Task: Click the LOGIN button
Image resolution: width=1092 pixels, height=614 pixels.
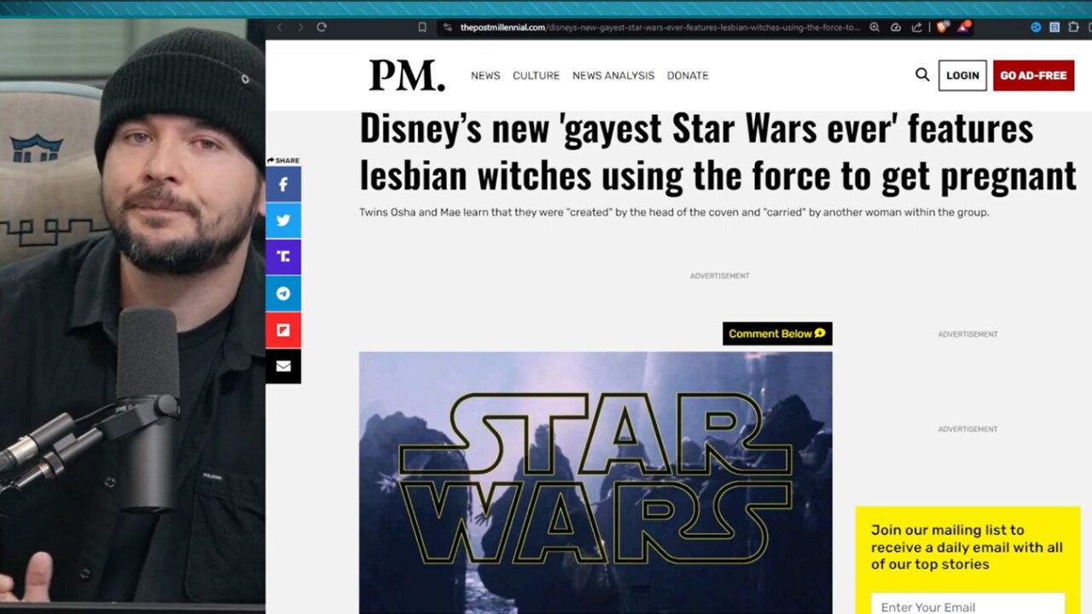Action: coord(962,75)
